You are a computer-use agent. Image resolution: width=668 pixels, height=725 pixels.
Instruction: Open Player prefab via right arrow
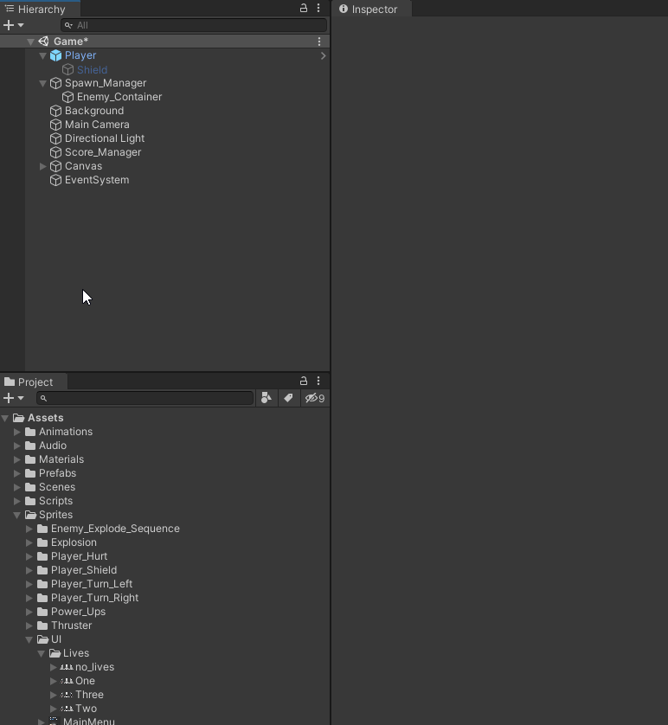[323, 55]
